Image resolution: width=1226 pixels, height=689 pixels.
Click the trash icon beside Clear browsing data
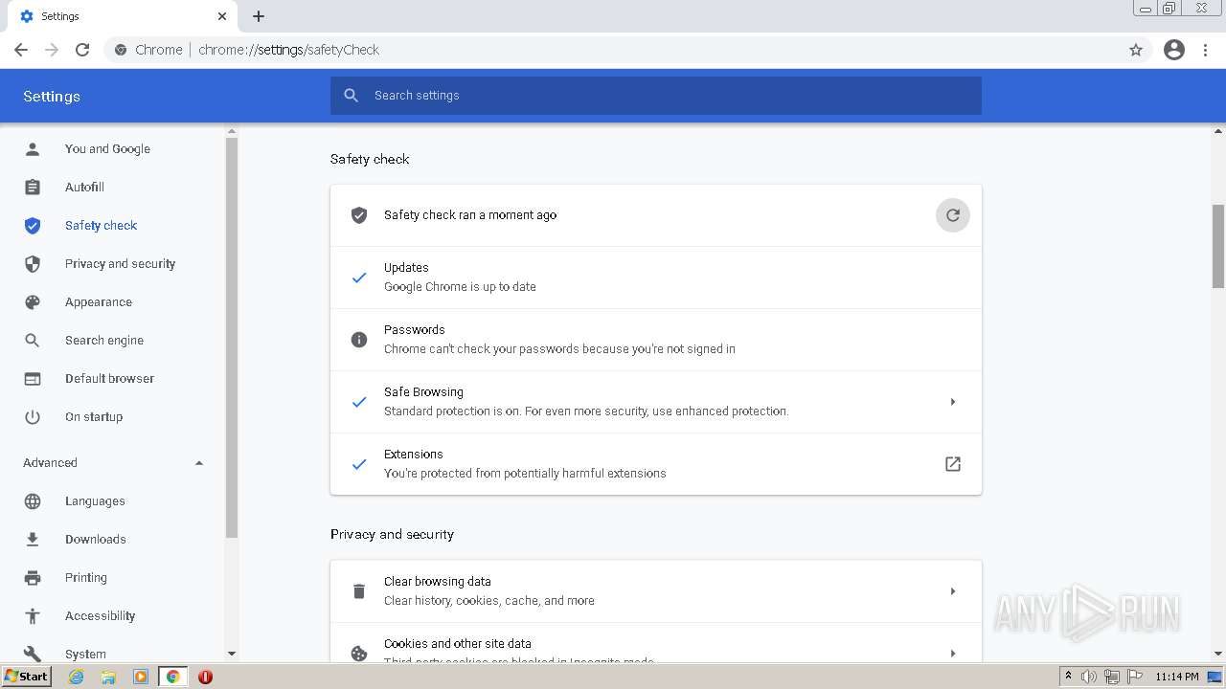(359, 591)
